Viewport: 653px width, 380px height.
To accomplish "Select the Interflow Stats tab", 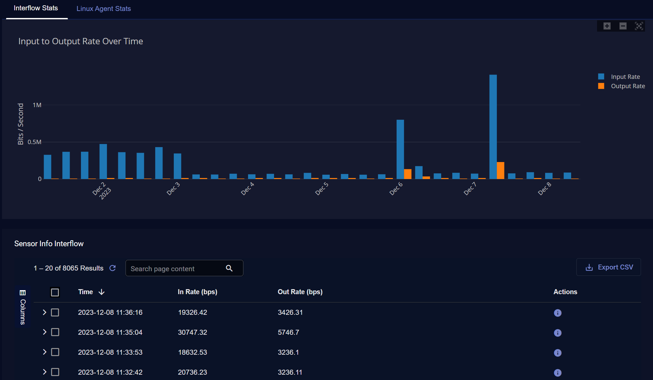I will [x=36, y=8].
